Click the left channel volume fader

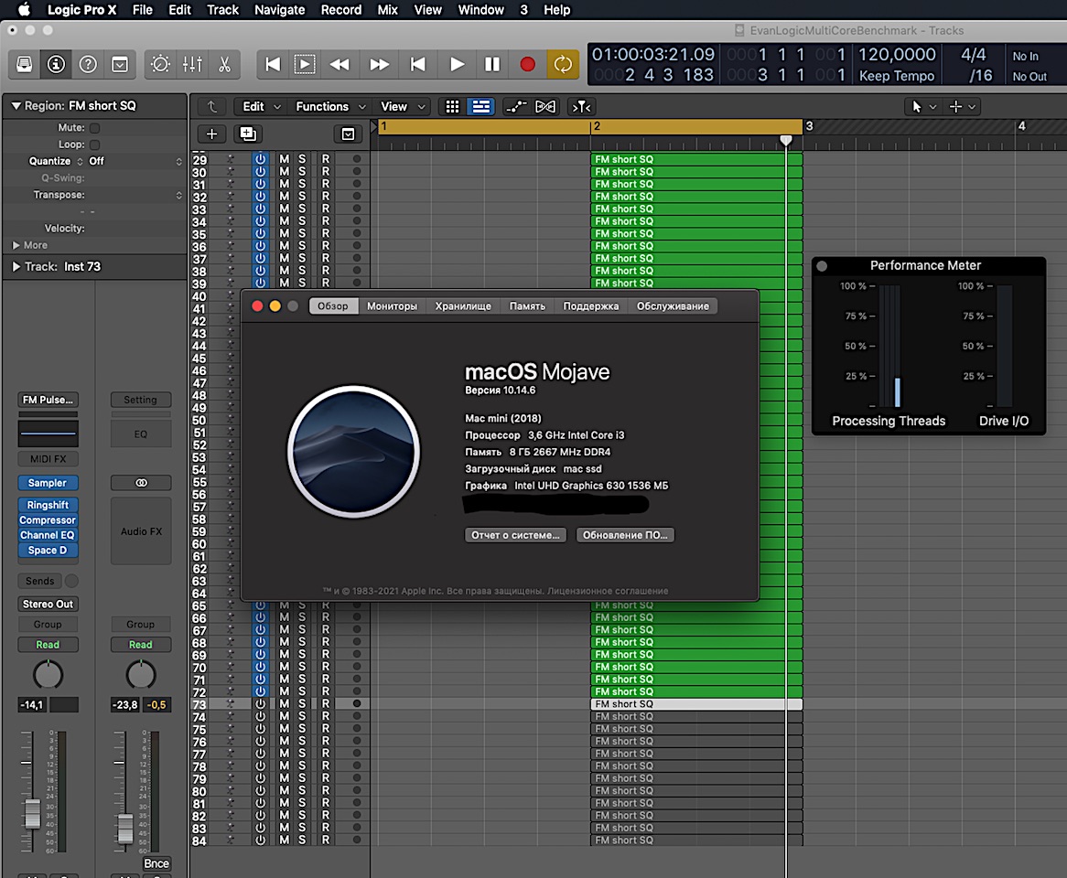32,812
